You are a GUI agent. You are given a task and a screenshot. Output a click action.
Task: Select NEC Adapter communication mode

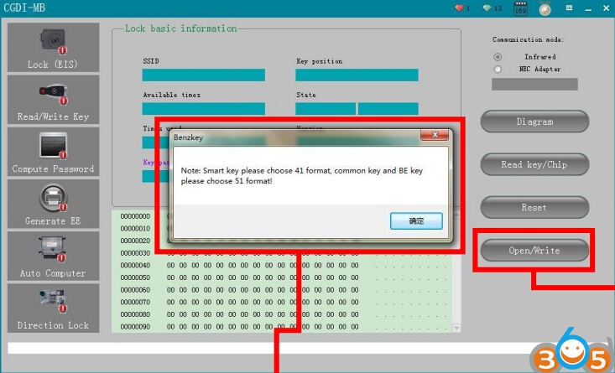[498, 70]
